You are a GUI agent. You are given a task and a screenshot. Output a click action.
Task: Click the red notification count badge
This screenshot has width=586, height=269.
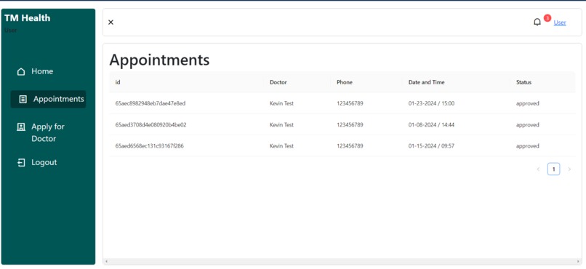(x=547, y=18)
